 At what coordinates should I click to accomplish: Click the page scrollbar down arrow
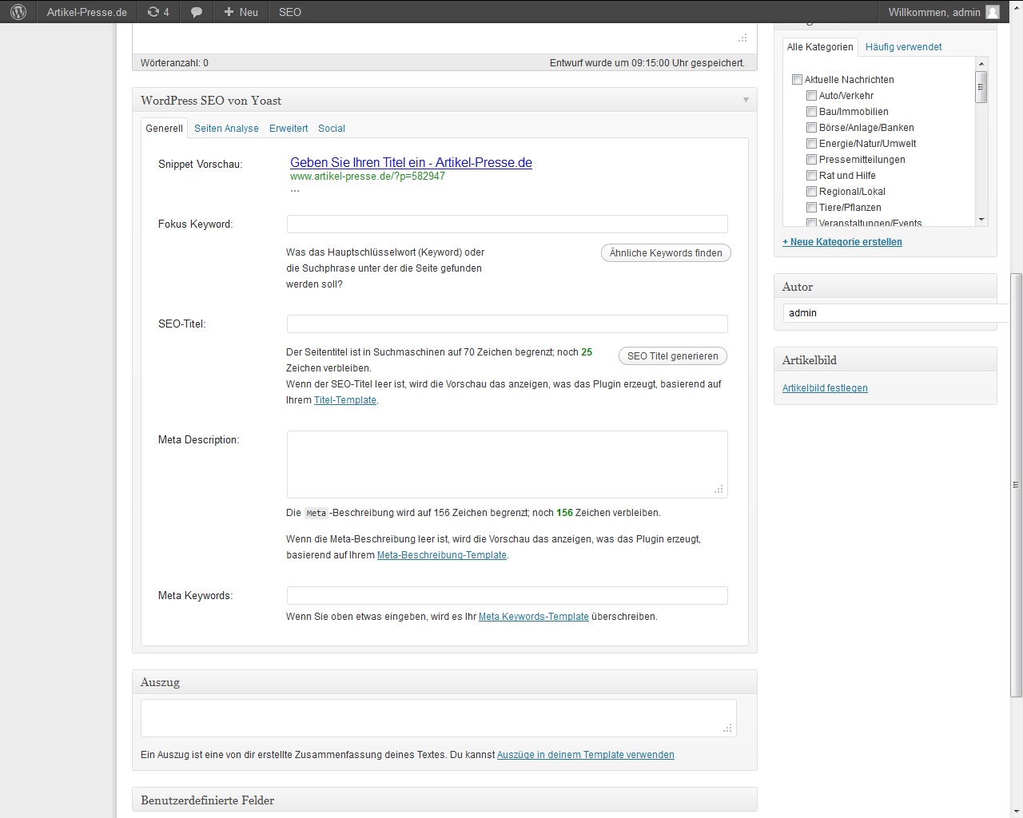pyautogui.click(x=1017, y=811)
